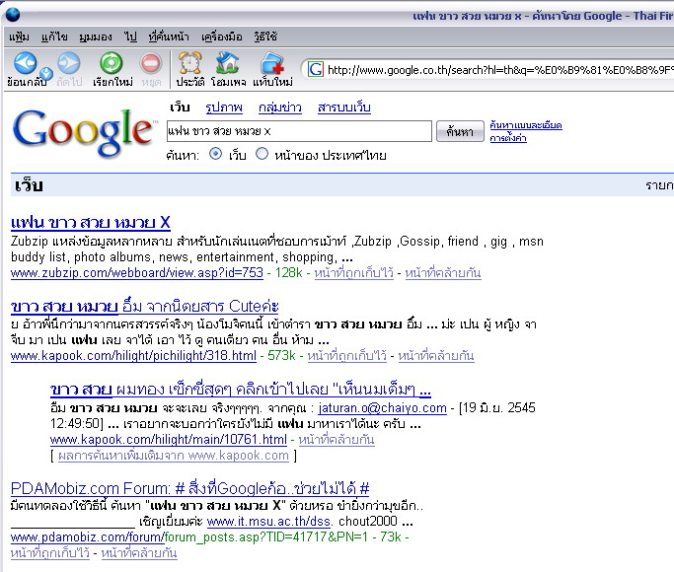The height and width of the screenshot is (572, 674).
Task: Open the แฟ้ม (File) menu
Action: (19, 36)
